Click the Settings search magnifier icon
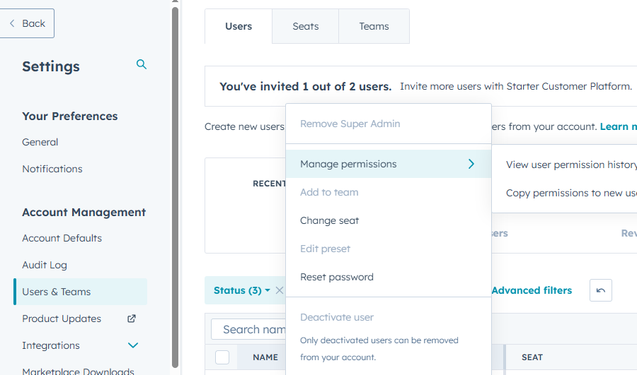Viewport: 637px width, 375px height. 142,65
